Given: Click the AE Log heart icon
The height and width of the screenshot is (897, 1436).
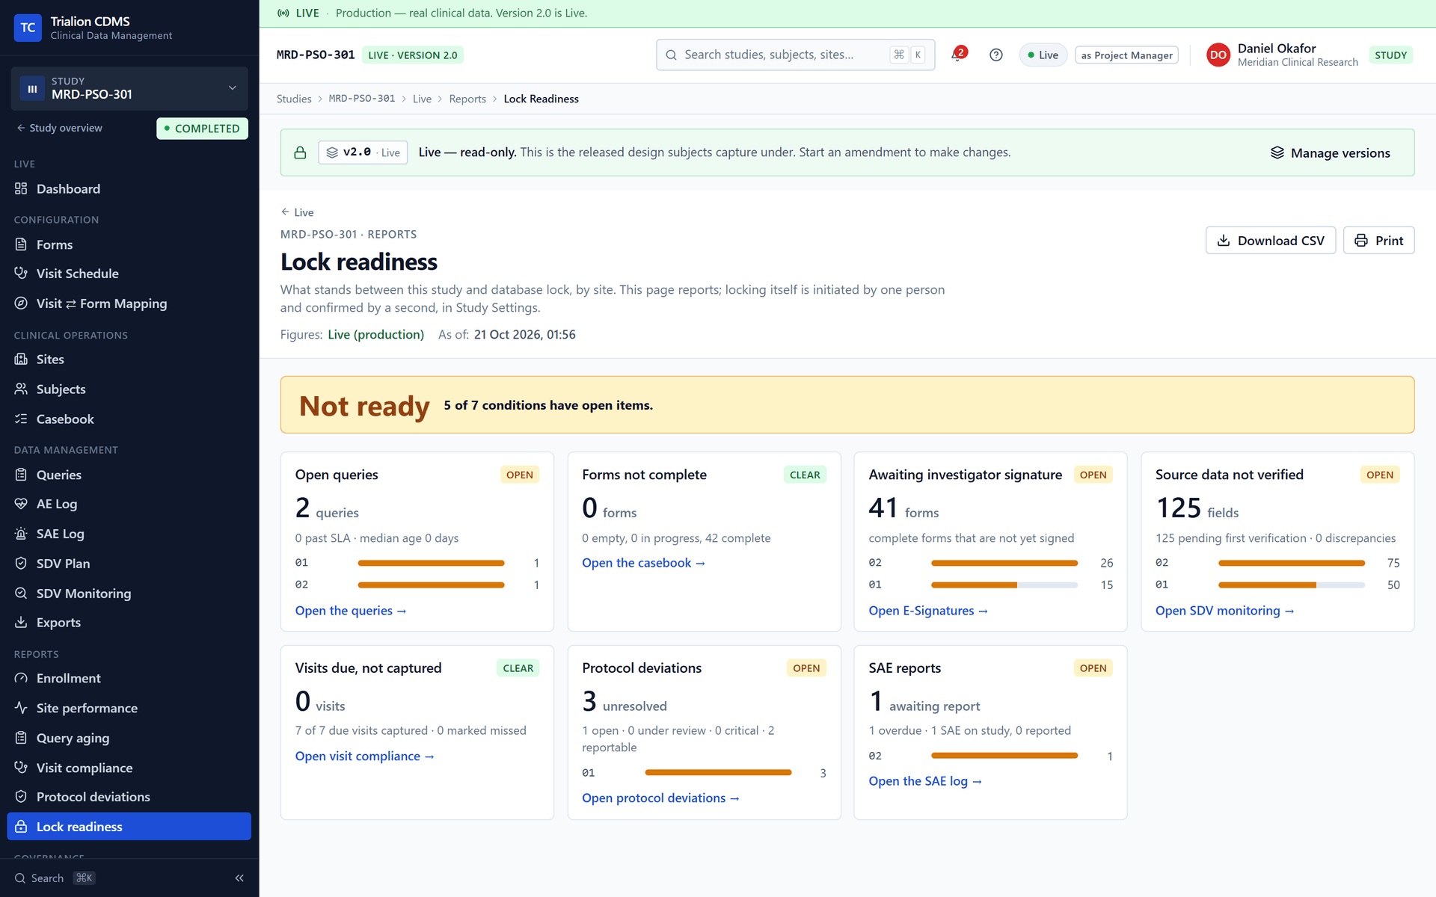Looking at the screenshot, I should [x=21, y=504].
